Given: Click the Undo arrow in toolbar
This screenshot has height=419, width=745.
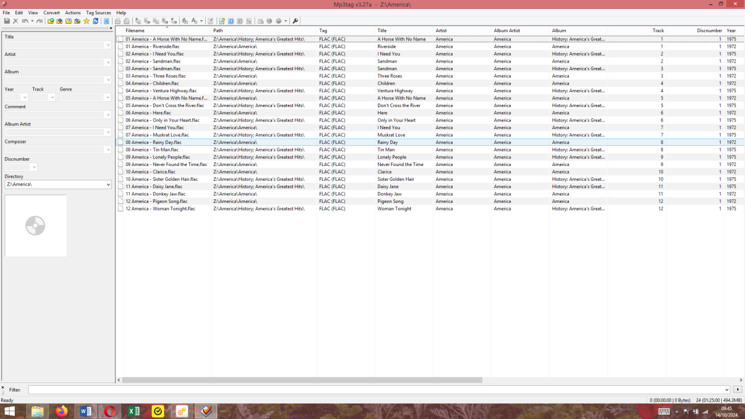Looking at the screenshot, I should click(x=24, y=21).
